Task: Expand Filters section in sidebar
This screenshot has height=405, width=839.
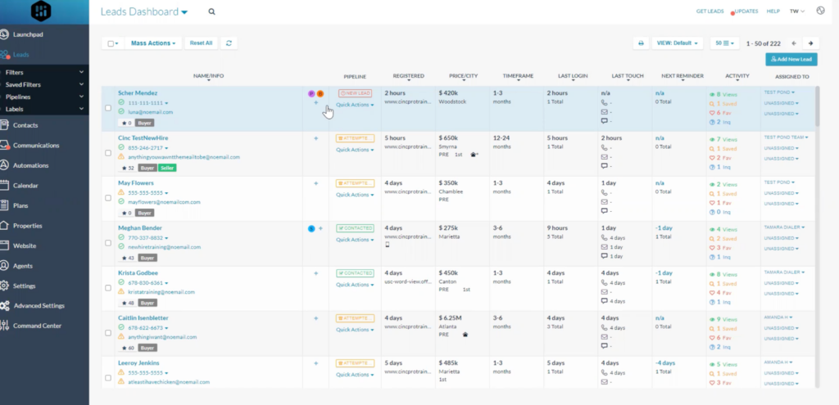Action: (x=44, y=72)
